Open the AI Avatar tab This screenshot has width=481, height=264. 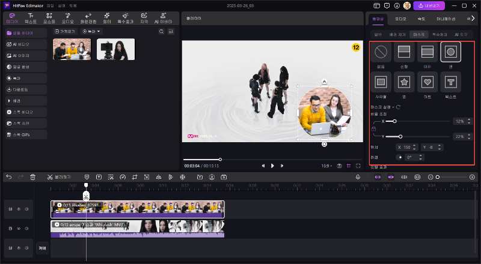pyautogui.click(x=163, y=18)
